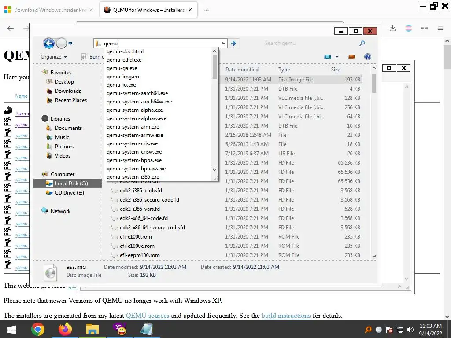
Task: Open Videos library
Action: pyautogui.click(x=63, y=155)
